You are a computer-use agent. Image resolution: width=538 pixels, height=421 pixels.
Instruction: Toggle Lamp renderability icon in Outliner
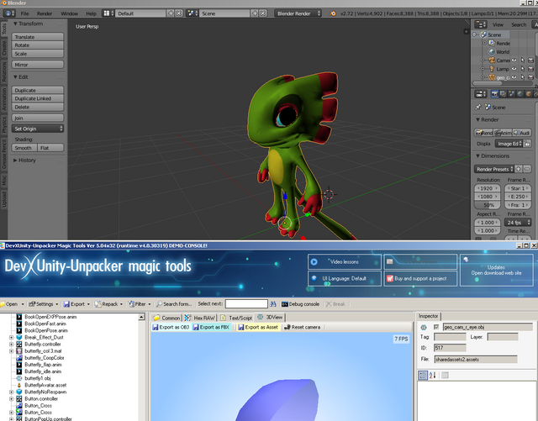point(530,69)
